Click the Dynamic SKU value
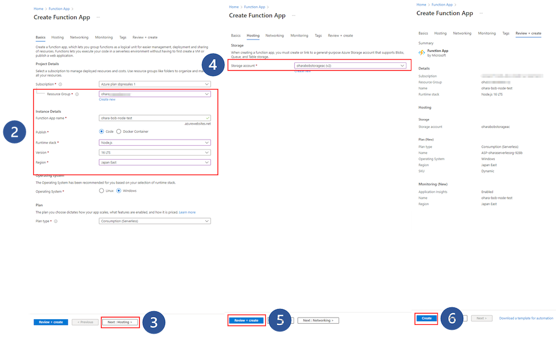 (x=488, y=171)
